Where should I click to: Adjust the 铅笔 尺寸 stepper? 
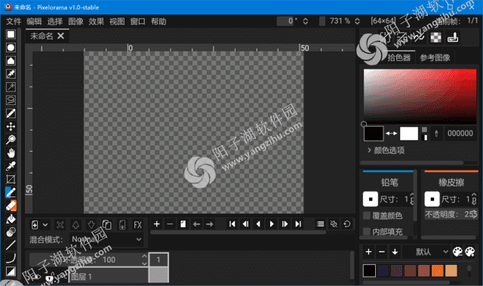[x=412, y=199]
